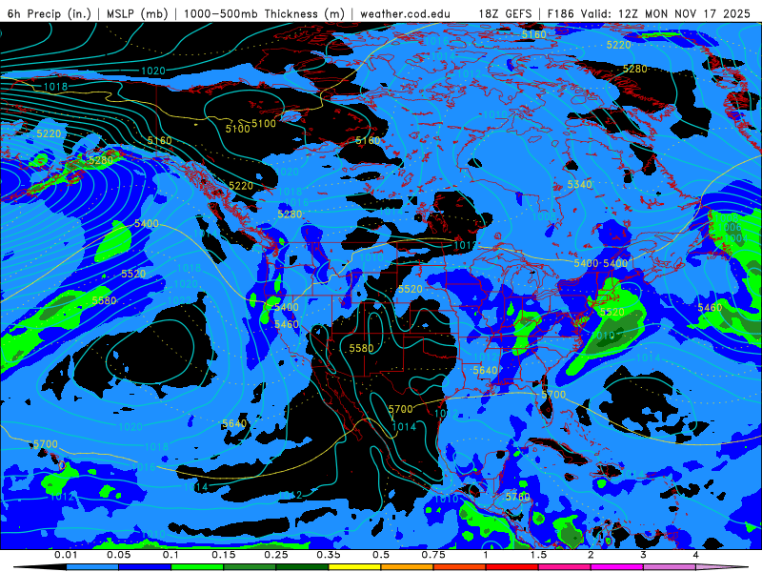Click the "6h Precip (in.)" title text

50,13
